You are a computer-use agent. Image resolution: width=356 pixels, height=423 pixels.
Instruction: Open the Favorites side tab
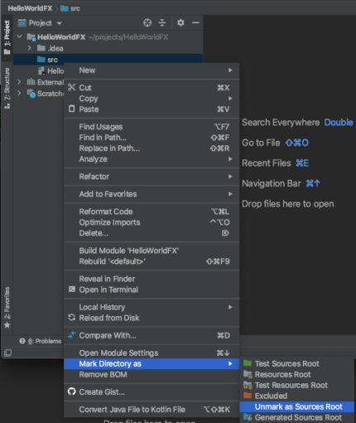(7, 308)
